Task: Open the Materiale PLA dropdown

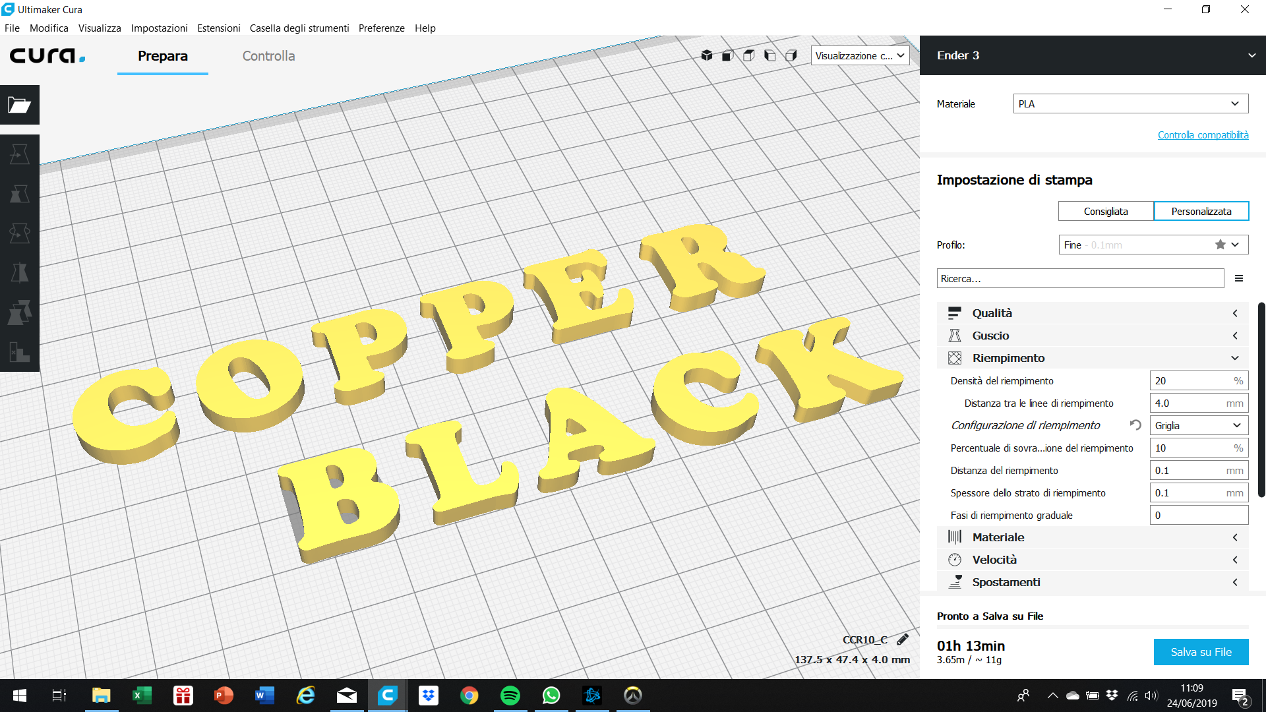Action: click(1130, 104)
